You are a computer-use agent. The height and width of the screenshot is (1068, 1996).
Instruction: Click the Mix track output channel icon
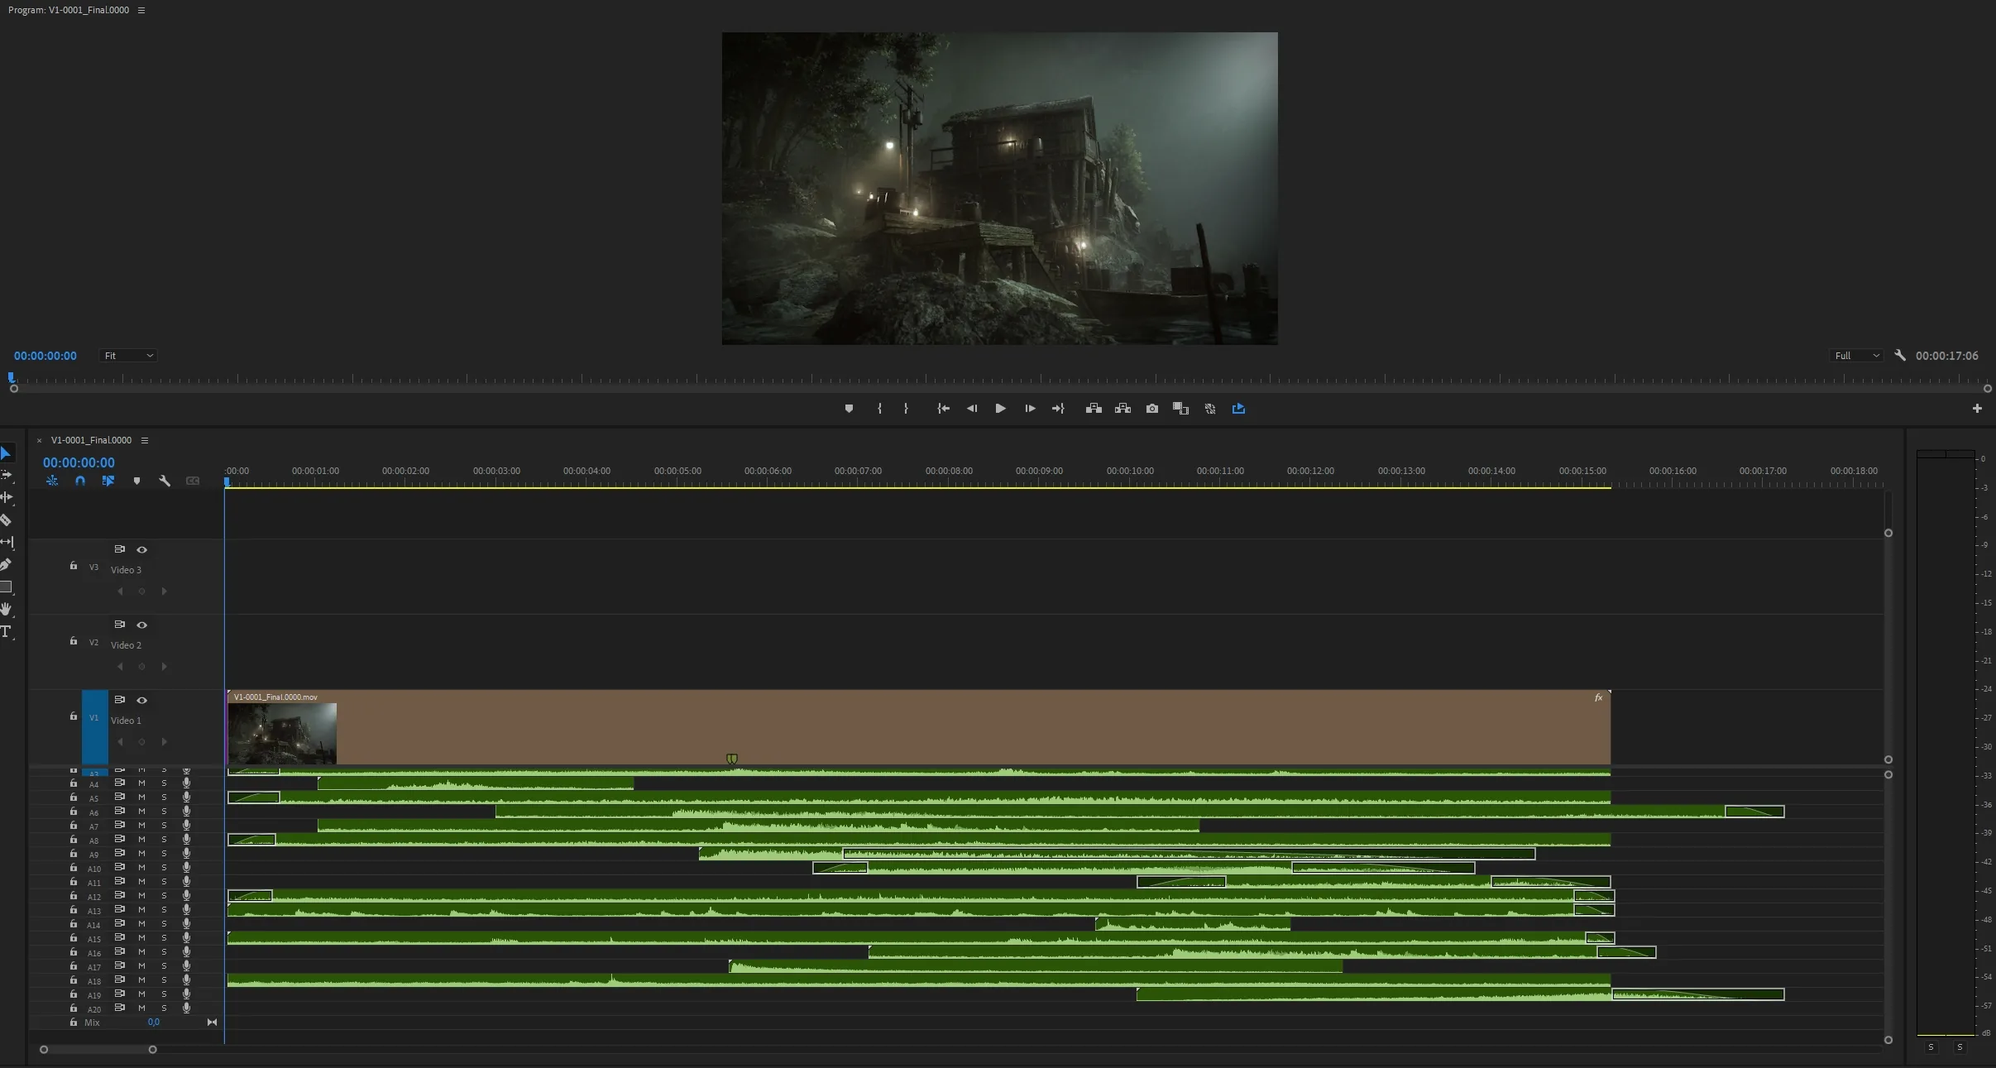(x=212, y=1023)
